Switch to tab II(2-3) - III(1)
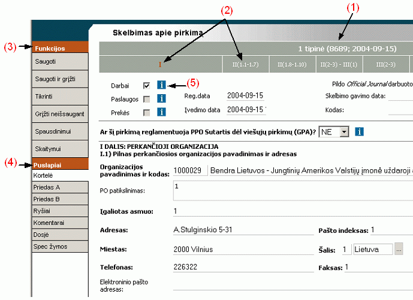This screenshot has height=300, width=413. click(x=339, y=64)
